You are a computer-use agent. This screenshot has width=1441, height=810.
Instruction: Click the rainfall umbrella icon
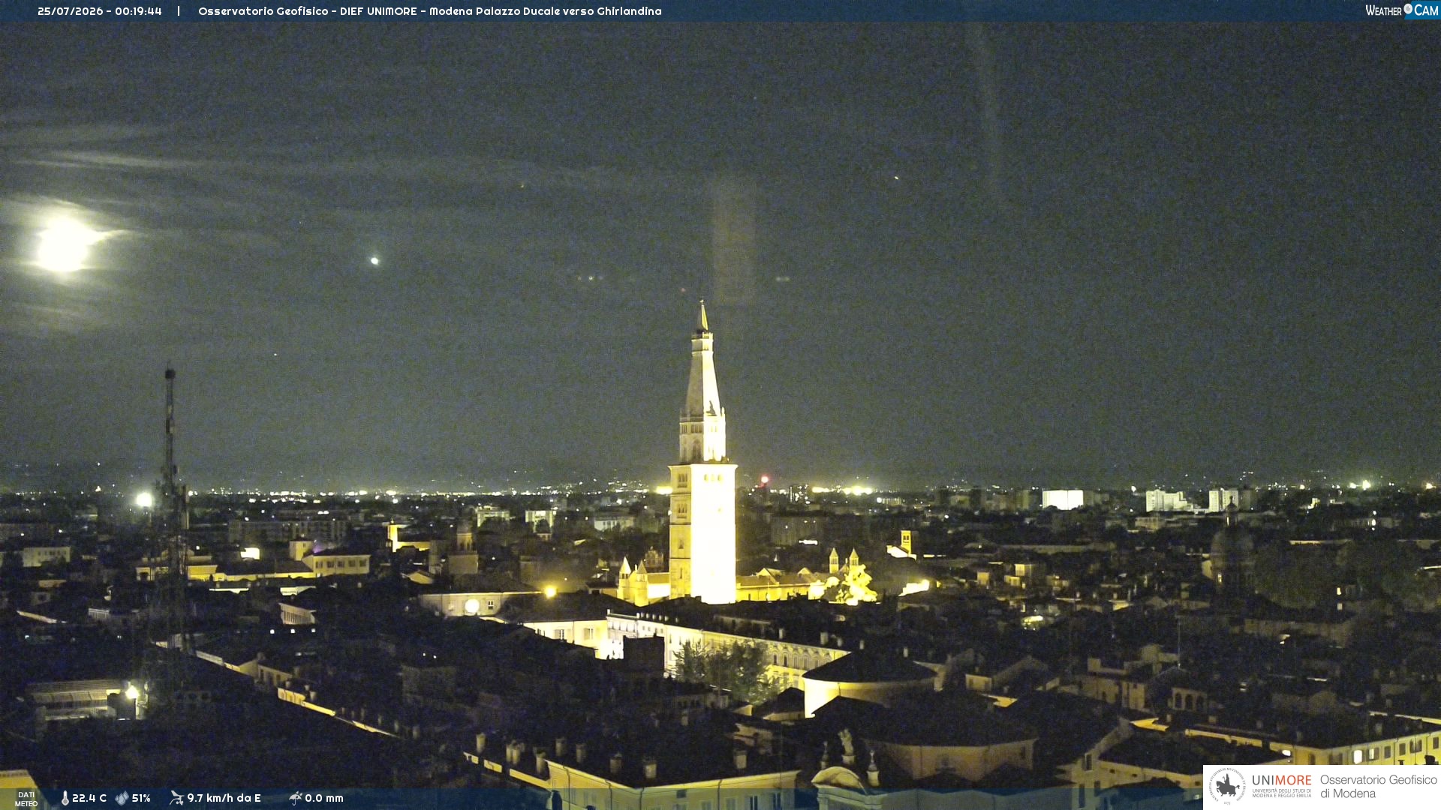pyautogui.click(x=295, y=798)
